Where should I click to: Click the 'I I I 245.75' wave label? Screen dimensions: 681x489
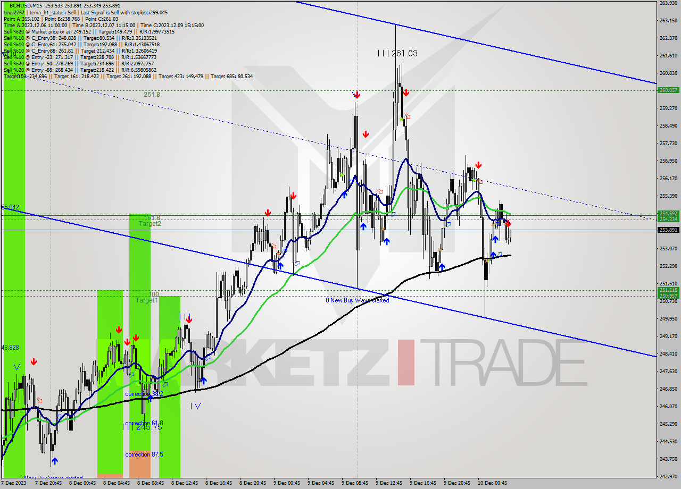[143, 427]
